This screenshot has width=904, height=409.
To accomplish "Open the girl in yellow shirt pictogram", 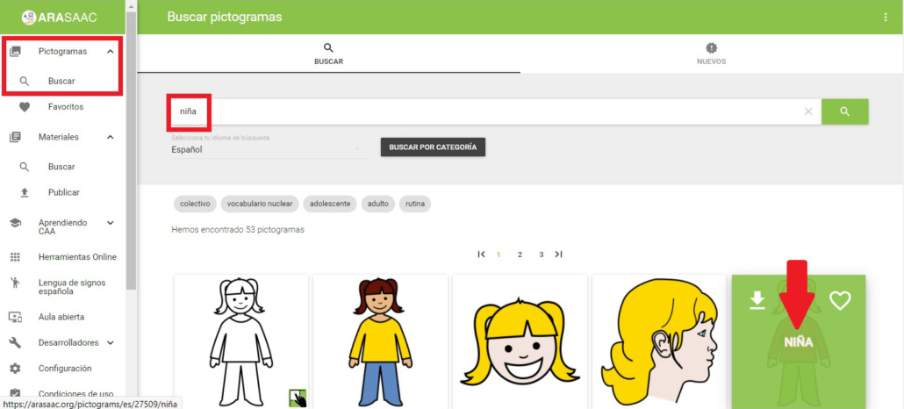I will tap(381, 341).
